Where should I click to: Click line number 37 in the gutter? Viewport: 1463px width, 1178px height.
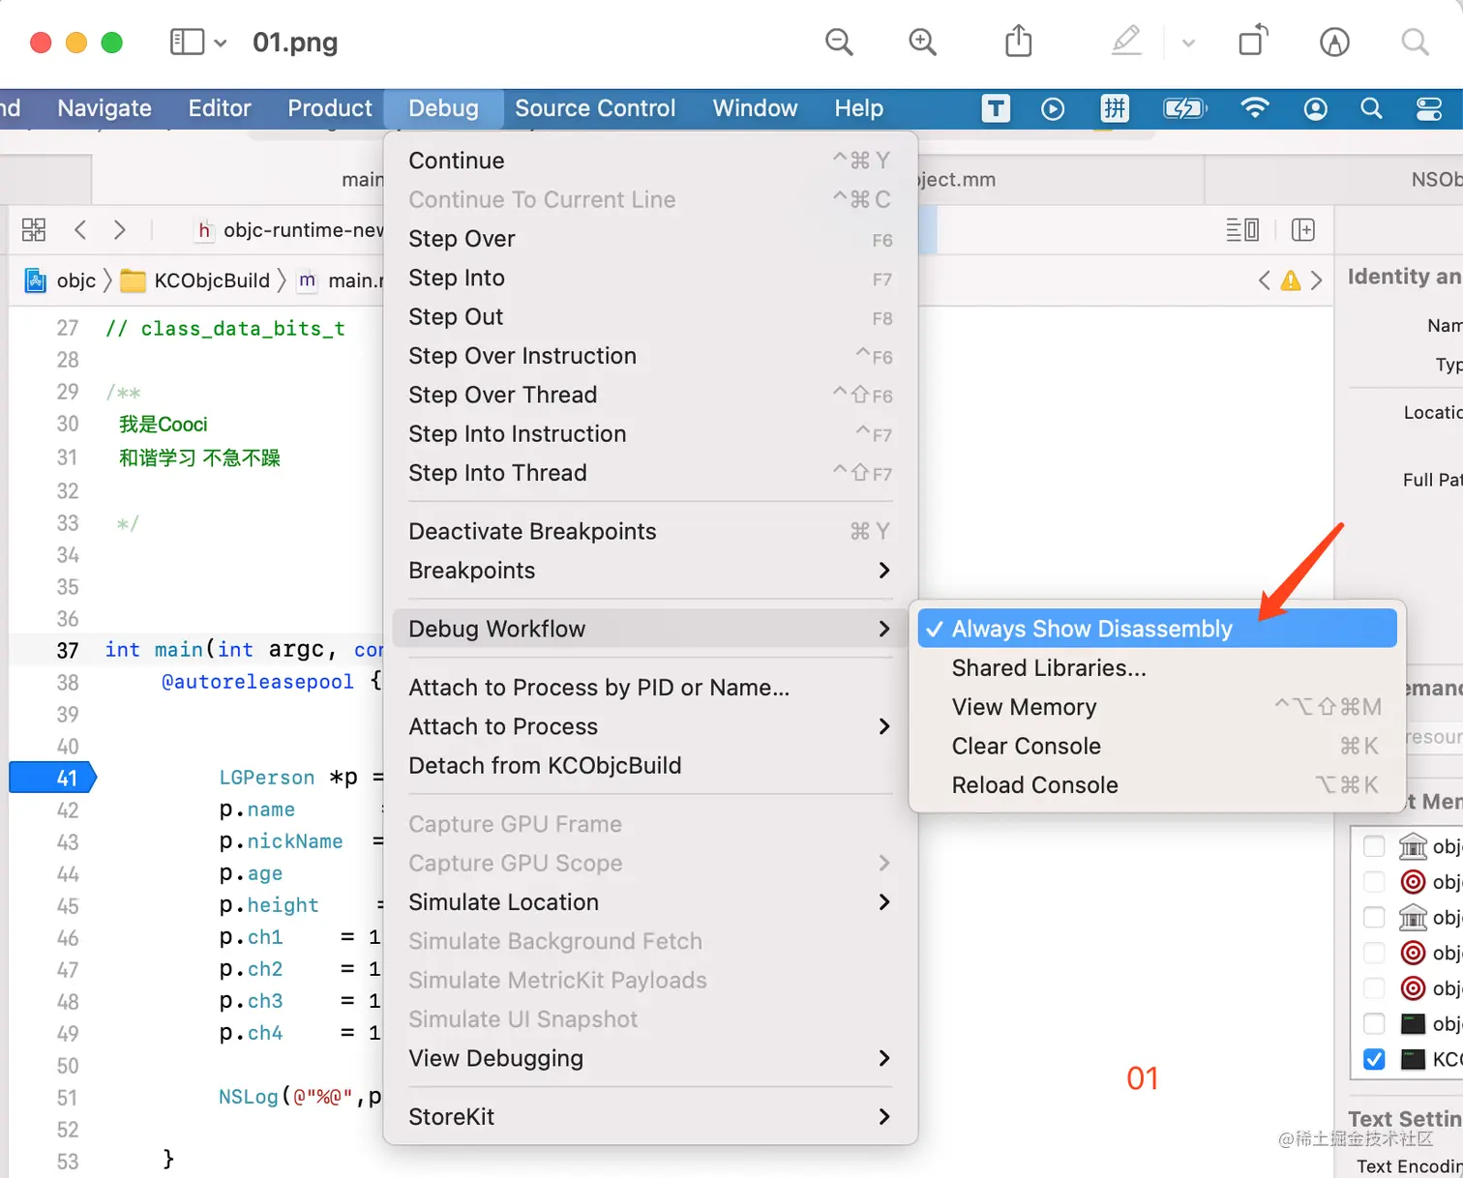(67, 650)
